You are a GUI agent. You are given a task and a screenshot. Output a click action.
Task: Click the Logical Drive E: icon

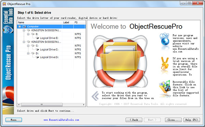point(37,38)
